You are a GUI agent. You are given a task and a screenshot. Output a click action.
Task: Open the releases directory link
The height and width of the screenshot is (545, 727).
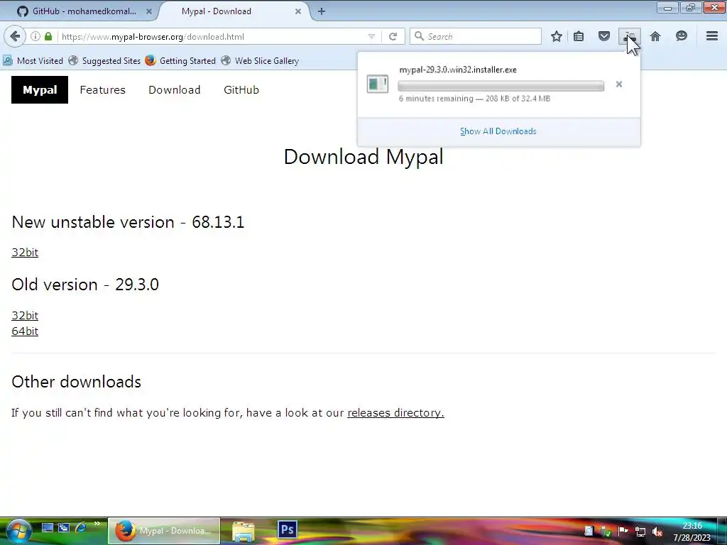click(395, 412)
